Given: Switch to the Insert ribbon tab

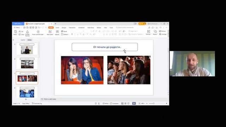Looking at the screenshot, I should coord(57,28).
